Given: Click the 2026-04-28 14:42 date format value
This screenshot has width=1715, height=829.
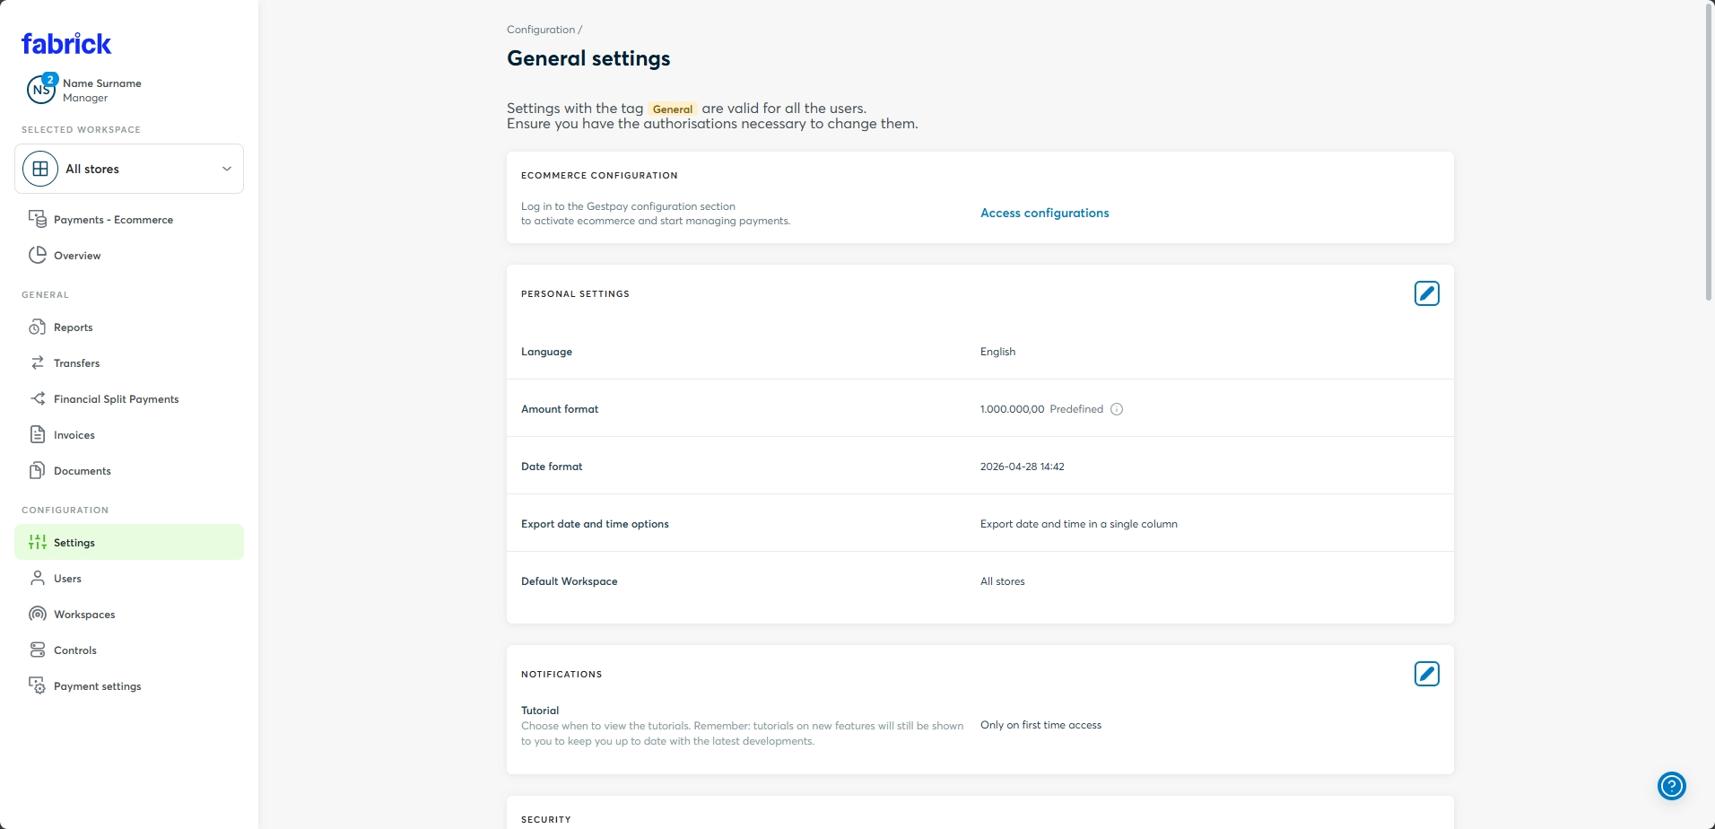Looking at the screenshot, I should pos(1023,467).
